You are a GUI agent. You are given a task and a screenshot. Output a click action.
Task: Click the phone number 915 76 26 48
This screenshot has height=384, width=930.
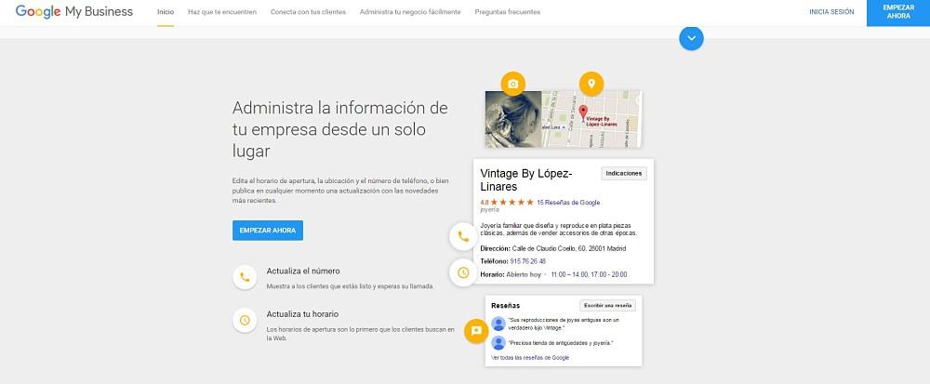coord(528,261)
